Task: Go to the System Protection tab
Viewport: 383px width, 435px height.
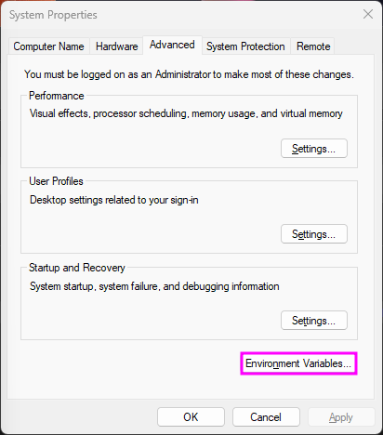Action: tap(245, 46)
